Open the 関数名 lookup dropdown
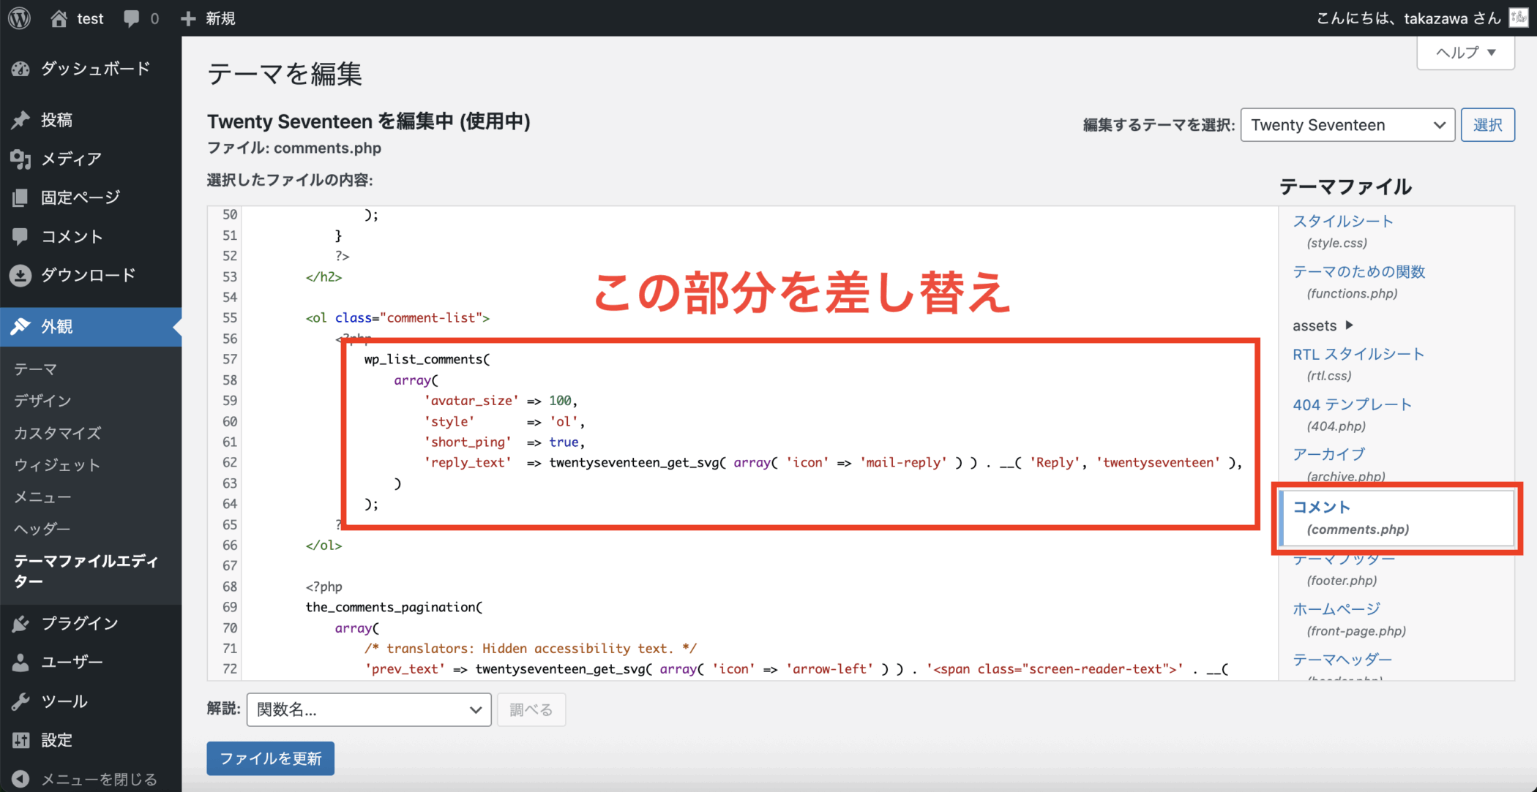This screenshot has width=1537, height=792. [x=368, y=709]
